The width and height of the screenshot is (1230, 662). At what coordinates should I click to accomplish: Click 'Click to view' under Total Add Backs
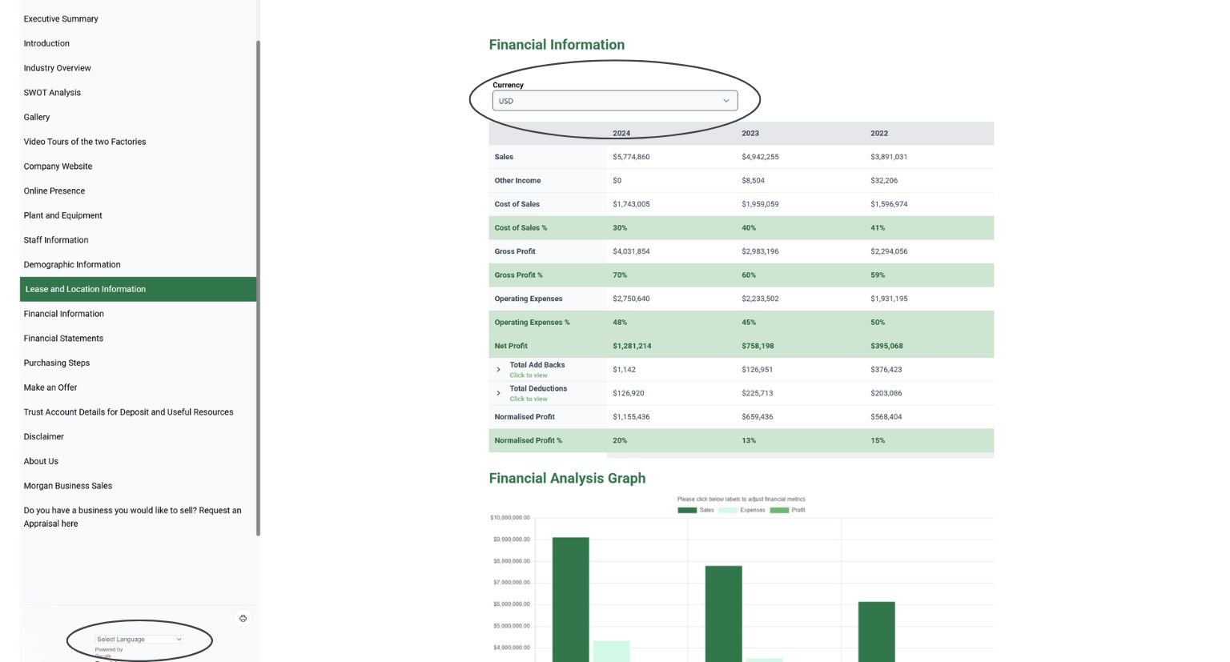(529, 375)
